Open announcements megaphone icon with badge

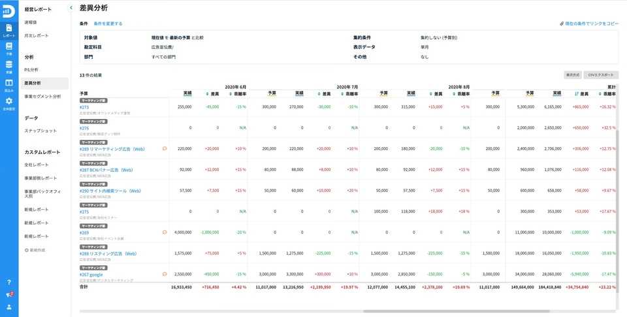click(x=9, y=295)
